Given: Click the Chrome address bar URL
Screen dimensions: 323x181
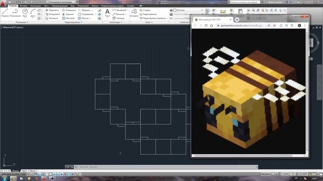Looking at the screenshot, I should (x=242, y=26).
